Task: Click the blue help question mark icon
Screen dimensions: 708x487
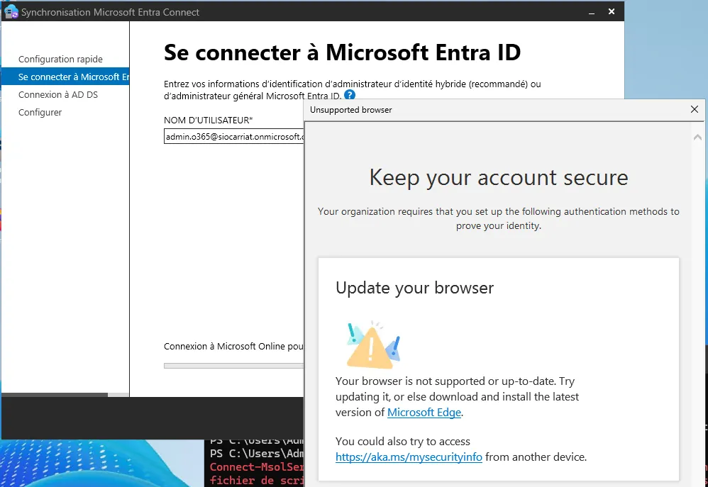Action: 349,95
